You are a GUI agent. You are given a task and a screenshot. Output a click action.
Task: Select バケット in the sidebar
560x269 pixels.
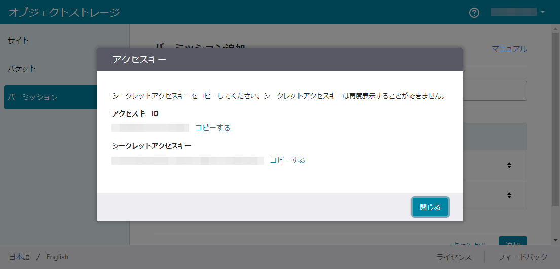pyautogui.click(x=22, y=69)
